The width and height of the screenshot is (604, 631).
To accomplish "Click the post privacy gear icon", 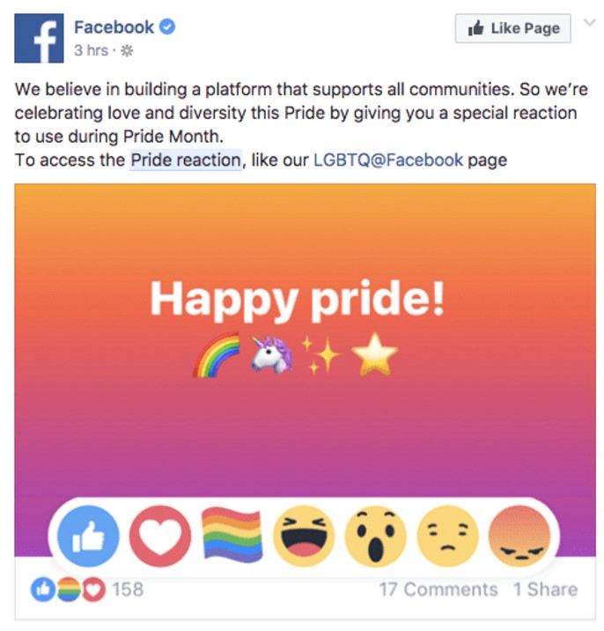I will coord(126,51).
